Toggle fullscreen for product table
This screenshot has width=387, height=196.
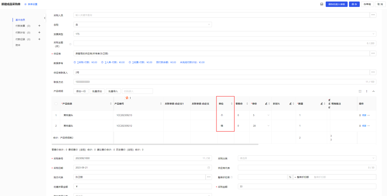360,91
